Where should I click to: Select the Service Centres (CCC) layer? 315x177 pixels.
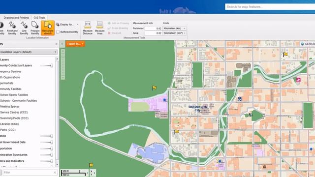[x=14, y=113]
